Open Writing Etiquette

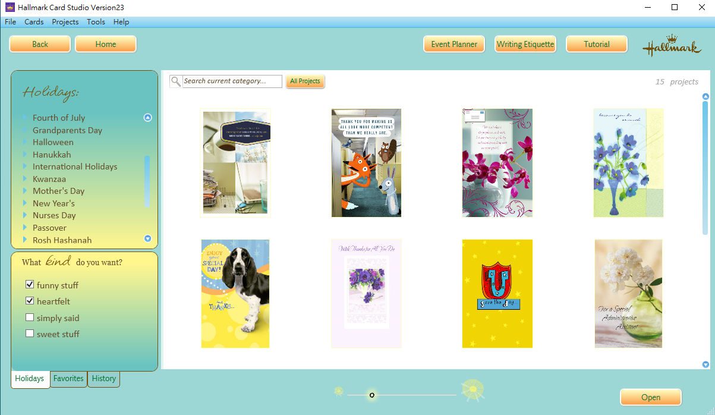pos(525,44)
